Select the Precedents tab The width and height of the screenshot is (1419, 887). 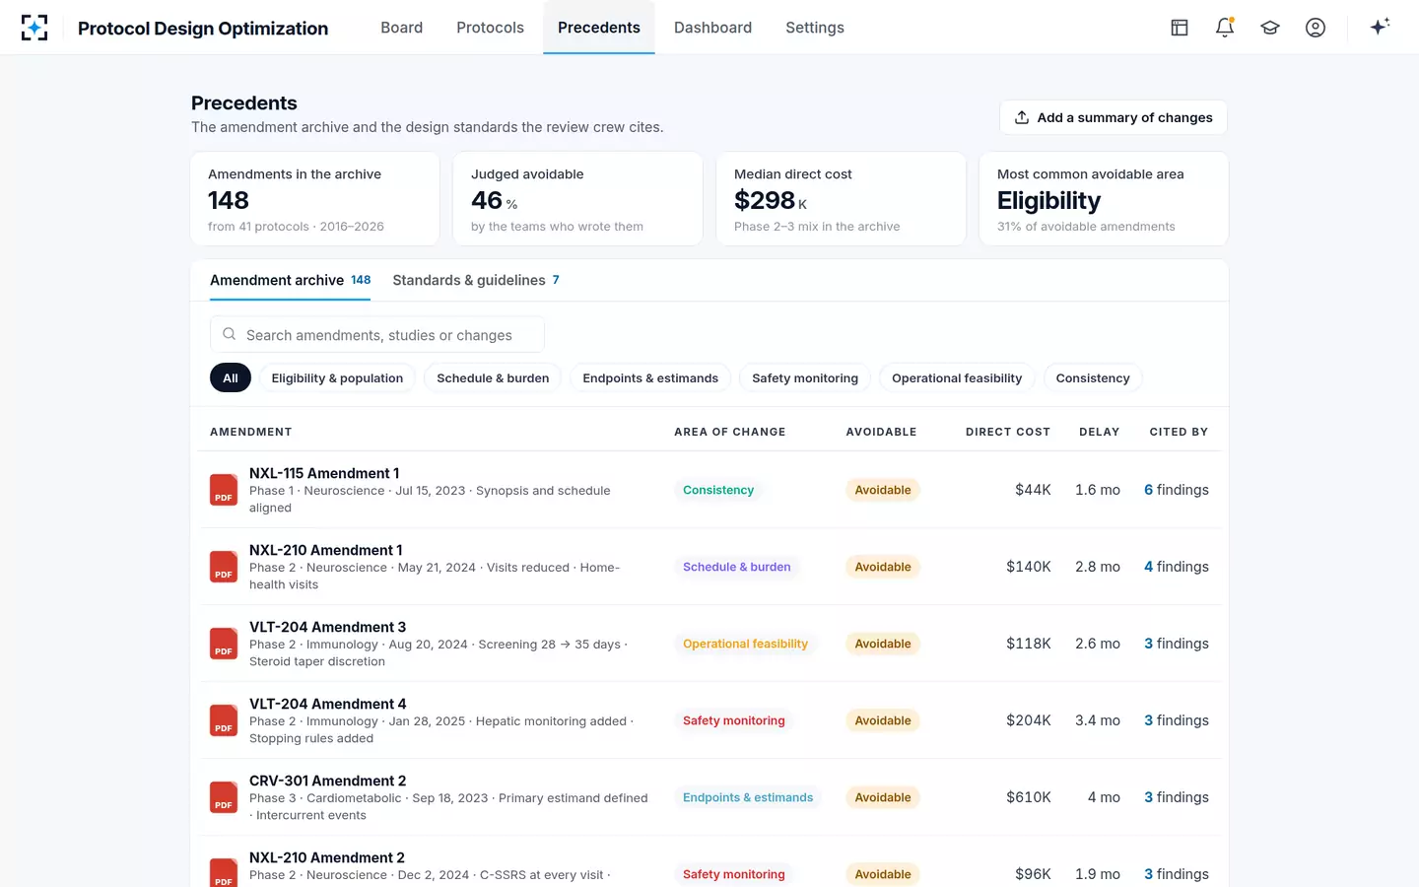599,28
